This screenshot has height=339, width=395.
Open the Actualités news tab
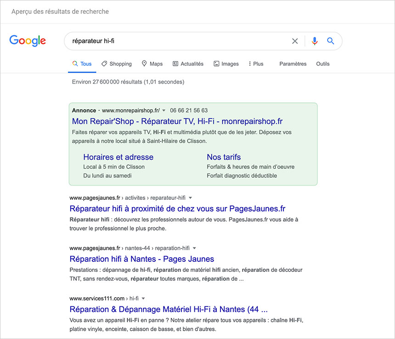[188, 64]
